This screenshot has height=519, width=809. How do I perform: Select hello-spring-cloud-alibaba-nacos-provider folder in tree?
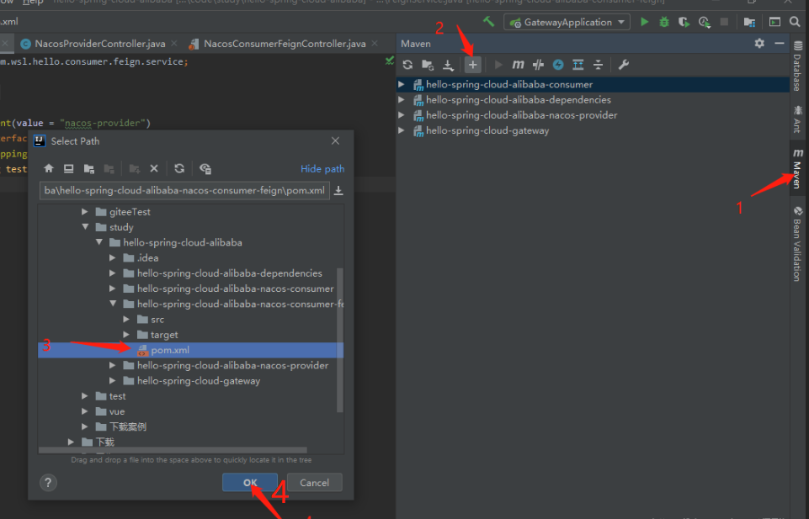click(x=232, y=365)
